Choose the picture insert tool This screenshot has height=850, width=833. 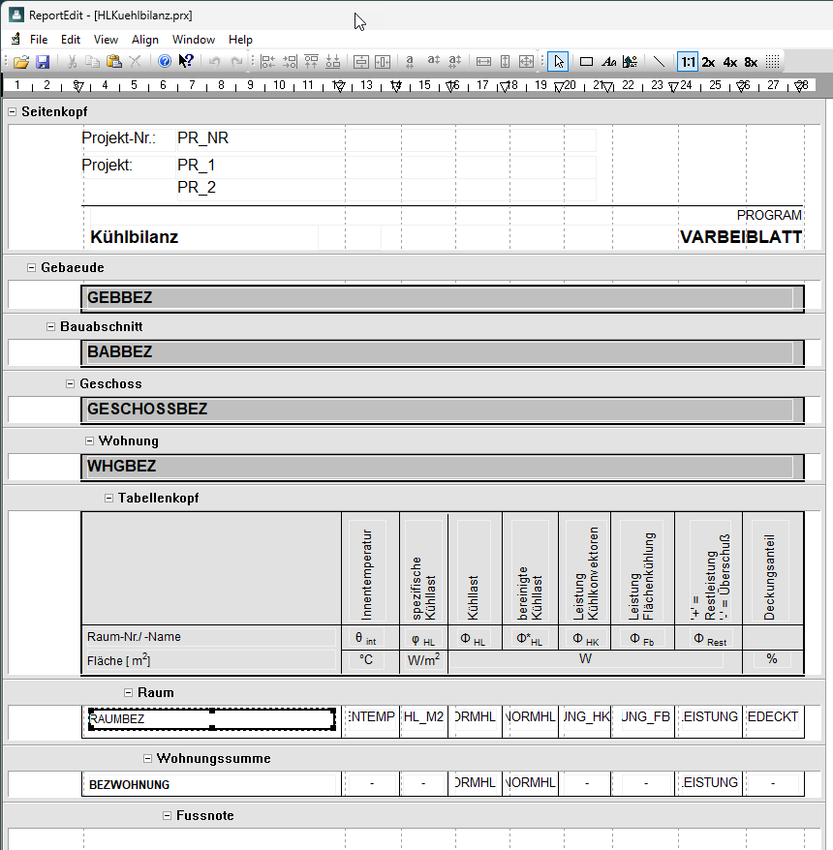pos(630,62)
